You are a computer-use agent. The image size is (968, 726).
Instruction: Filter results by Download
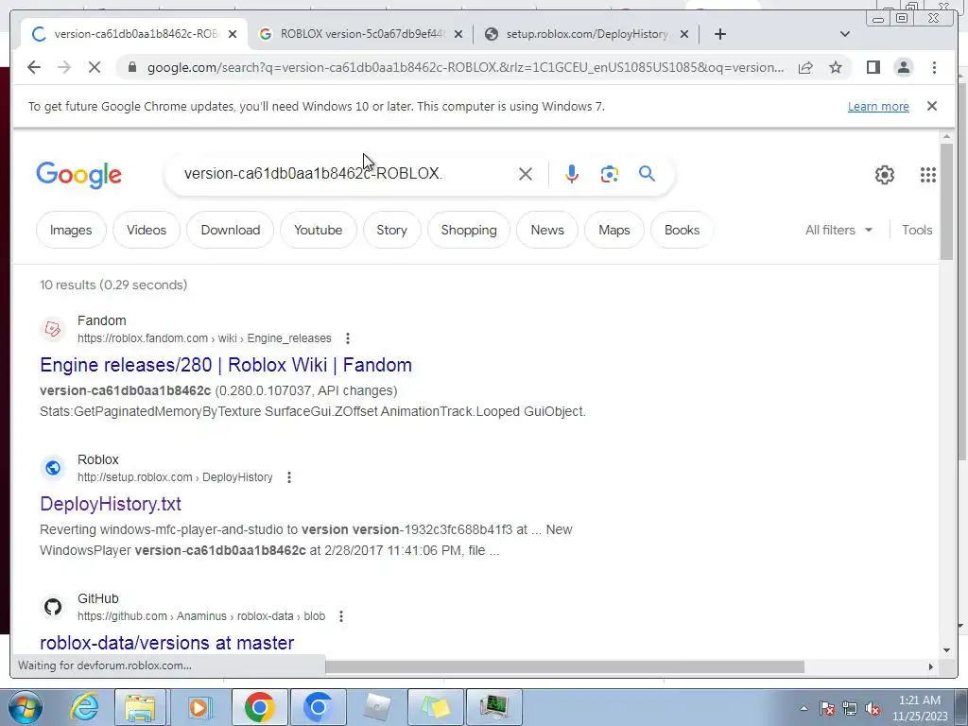point(231,230)
